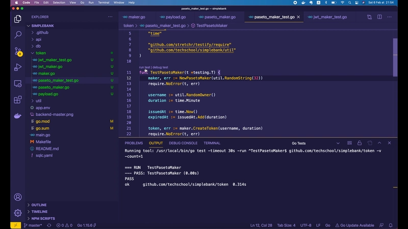Split the editor to the right

(x=379, y=17)
